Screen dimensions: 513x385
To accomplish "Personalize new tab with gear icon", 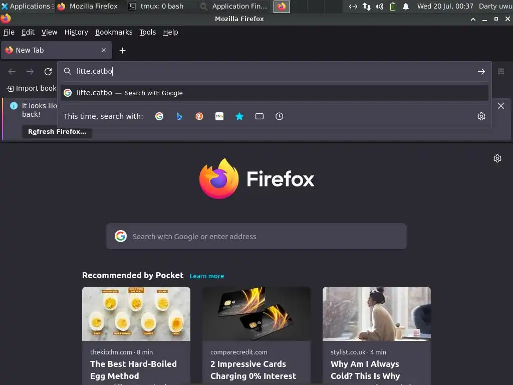I will [x=497, y=158].
